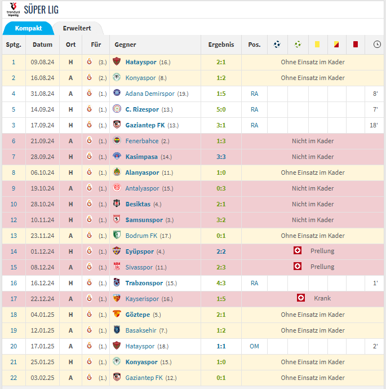Open the Göztepe team link
The height and width of the screenshot is (389, 386).
click(x=137, y=315)
